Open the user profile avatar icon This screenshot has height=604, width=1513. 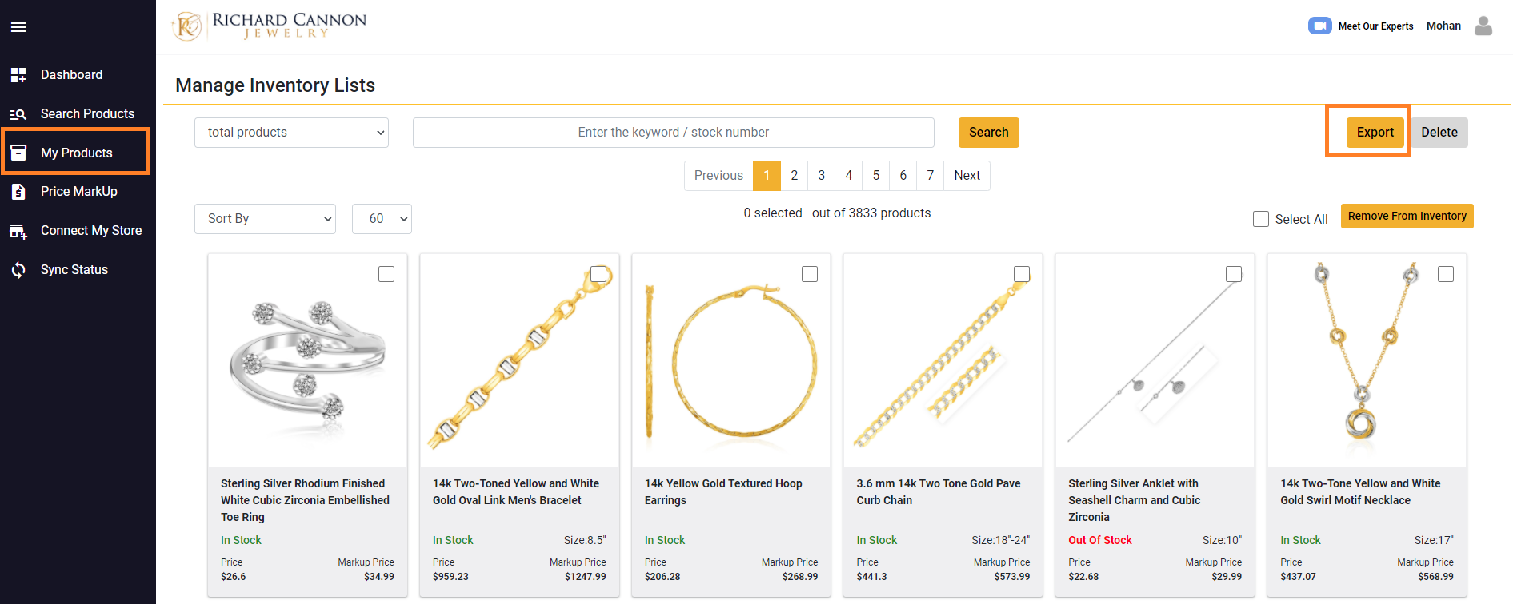tap(1483, 26)
